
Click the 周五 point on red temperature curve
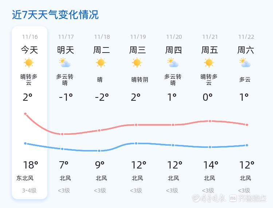point(210,121)
